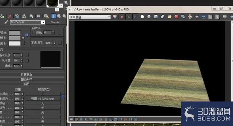Image resolution: width=233 pixels, height=126 pixels.
Task: Click the Stop rendering icon in VFB toolbar
Action: pos(225,17)
